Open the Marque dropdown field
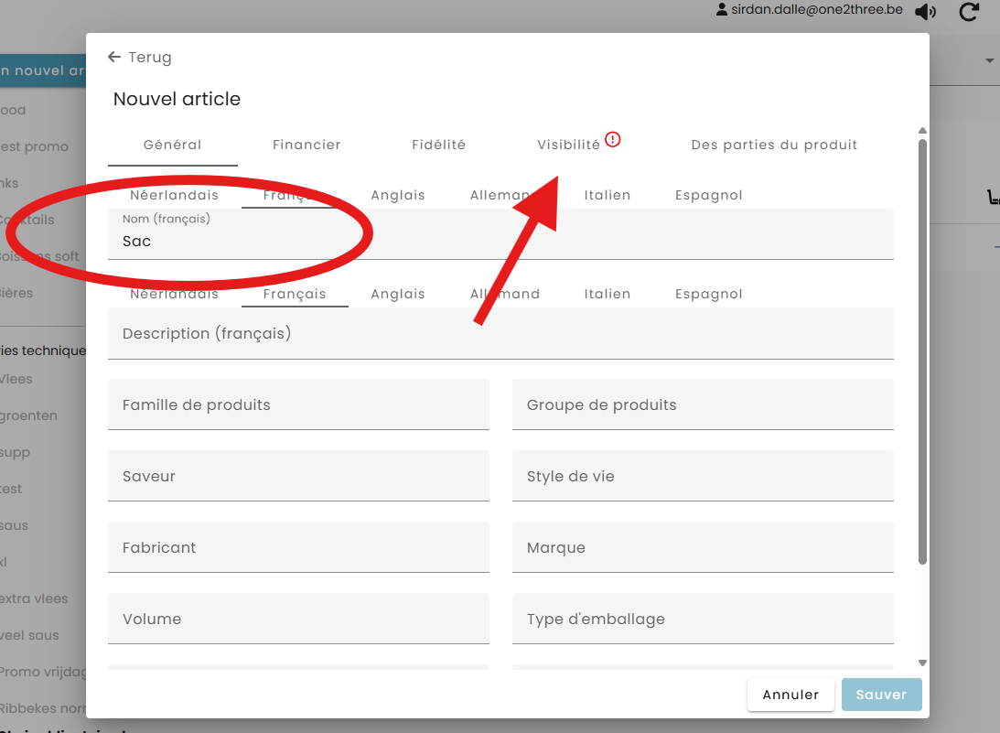 [702, 548]
